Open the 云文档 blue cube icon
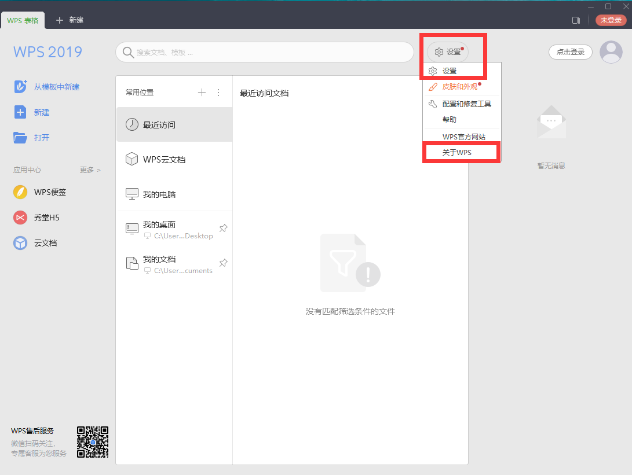Image resolution: width=632 pixels, height=475 pixels. tap(20, 243)
